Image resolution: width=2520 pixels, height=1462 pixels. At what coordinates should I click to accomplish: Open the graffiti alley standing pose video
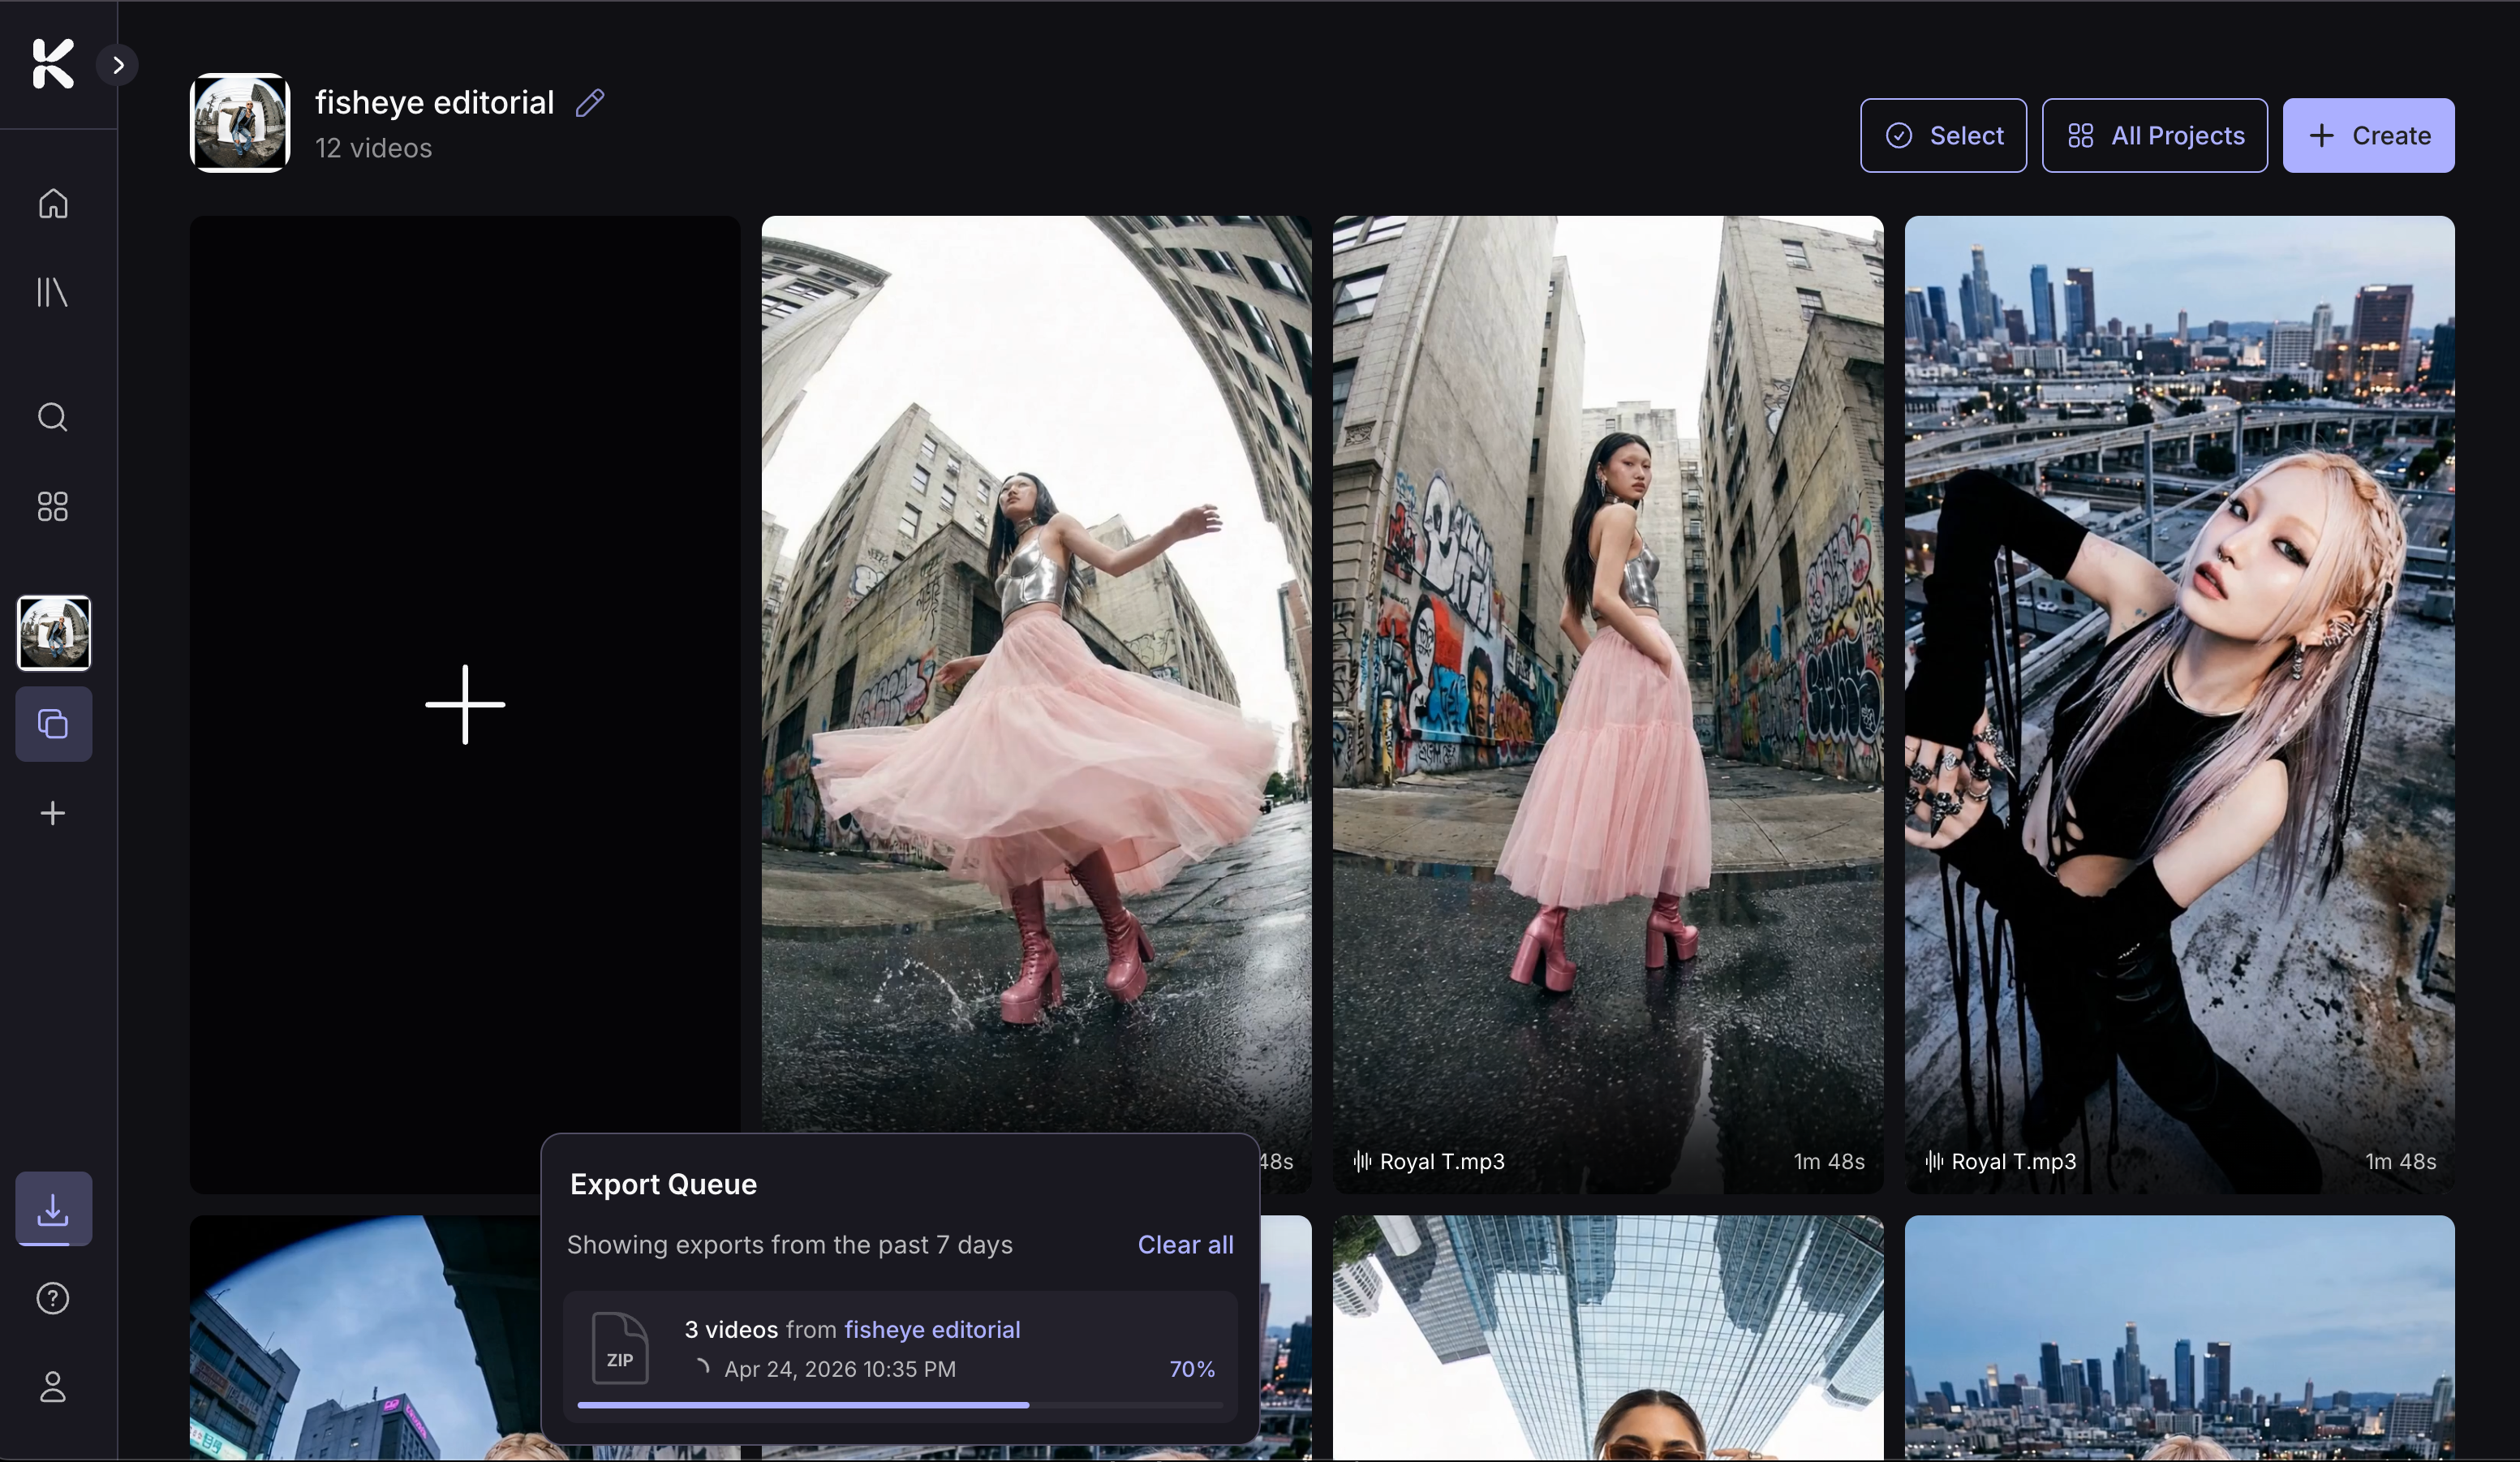pyautogui.click(x=1608, y=704)
